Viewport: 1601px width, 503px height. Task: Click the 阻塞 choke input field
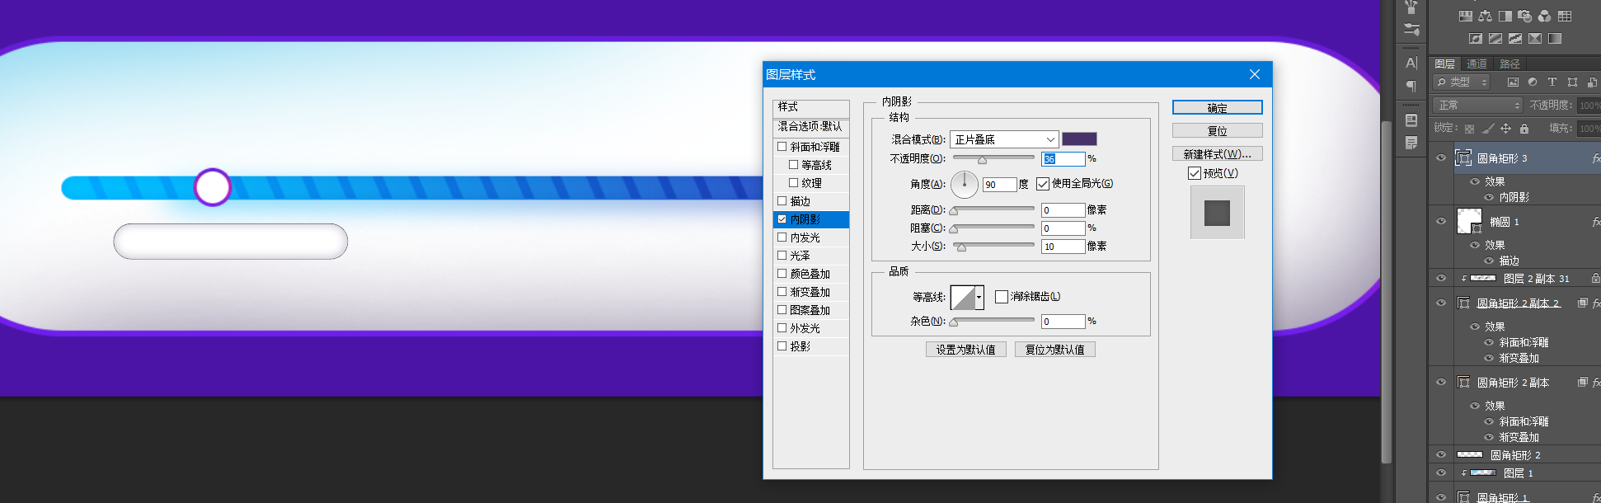(1063, 228)
